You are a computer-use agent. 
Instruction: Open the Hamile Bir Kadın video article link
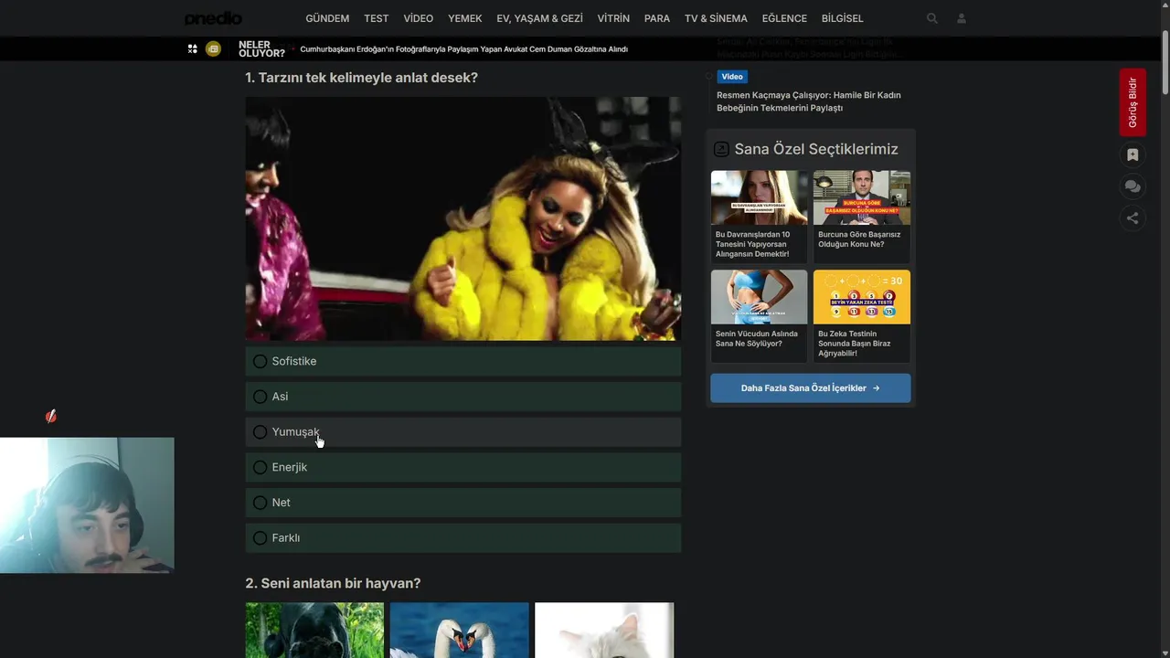[809, 101]
